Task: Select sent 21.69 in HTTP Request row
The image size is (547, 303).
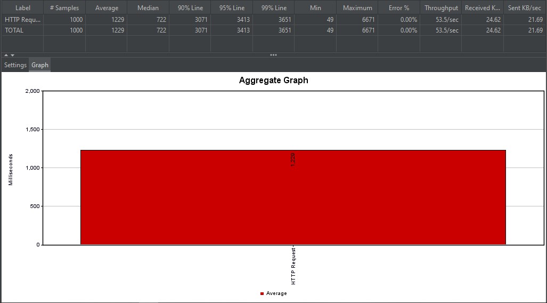Action: coord(525,20)
